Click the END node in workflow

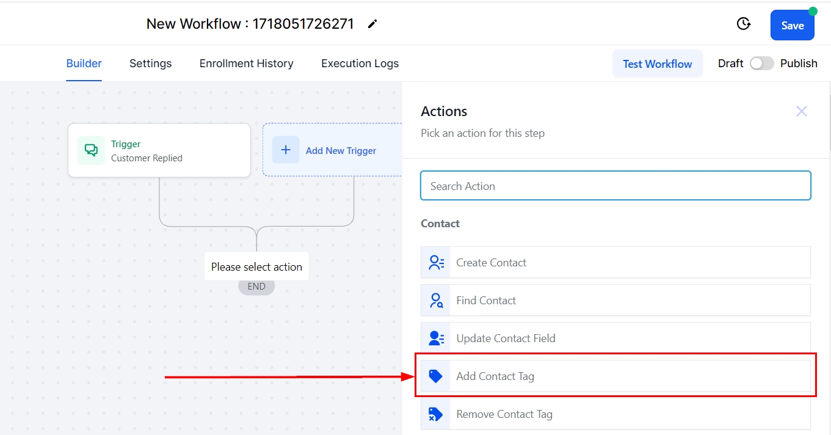pos(256,287)
